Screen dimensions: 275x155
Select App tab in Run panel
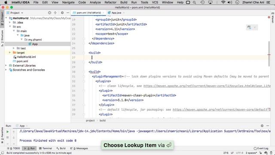pos(22,126)
